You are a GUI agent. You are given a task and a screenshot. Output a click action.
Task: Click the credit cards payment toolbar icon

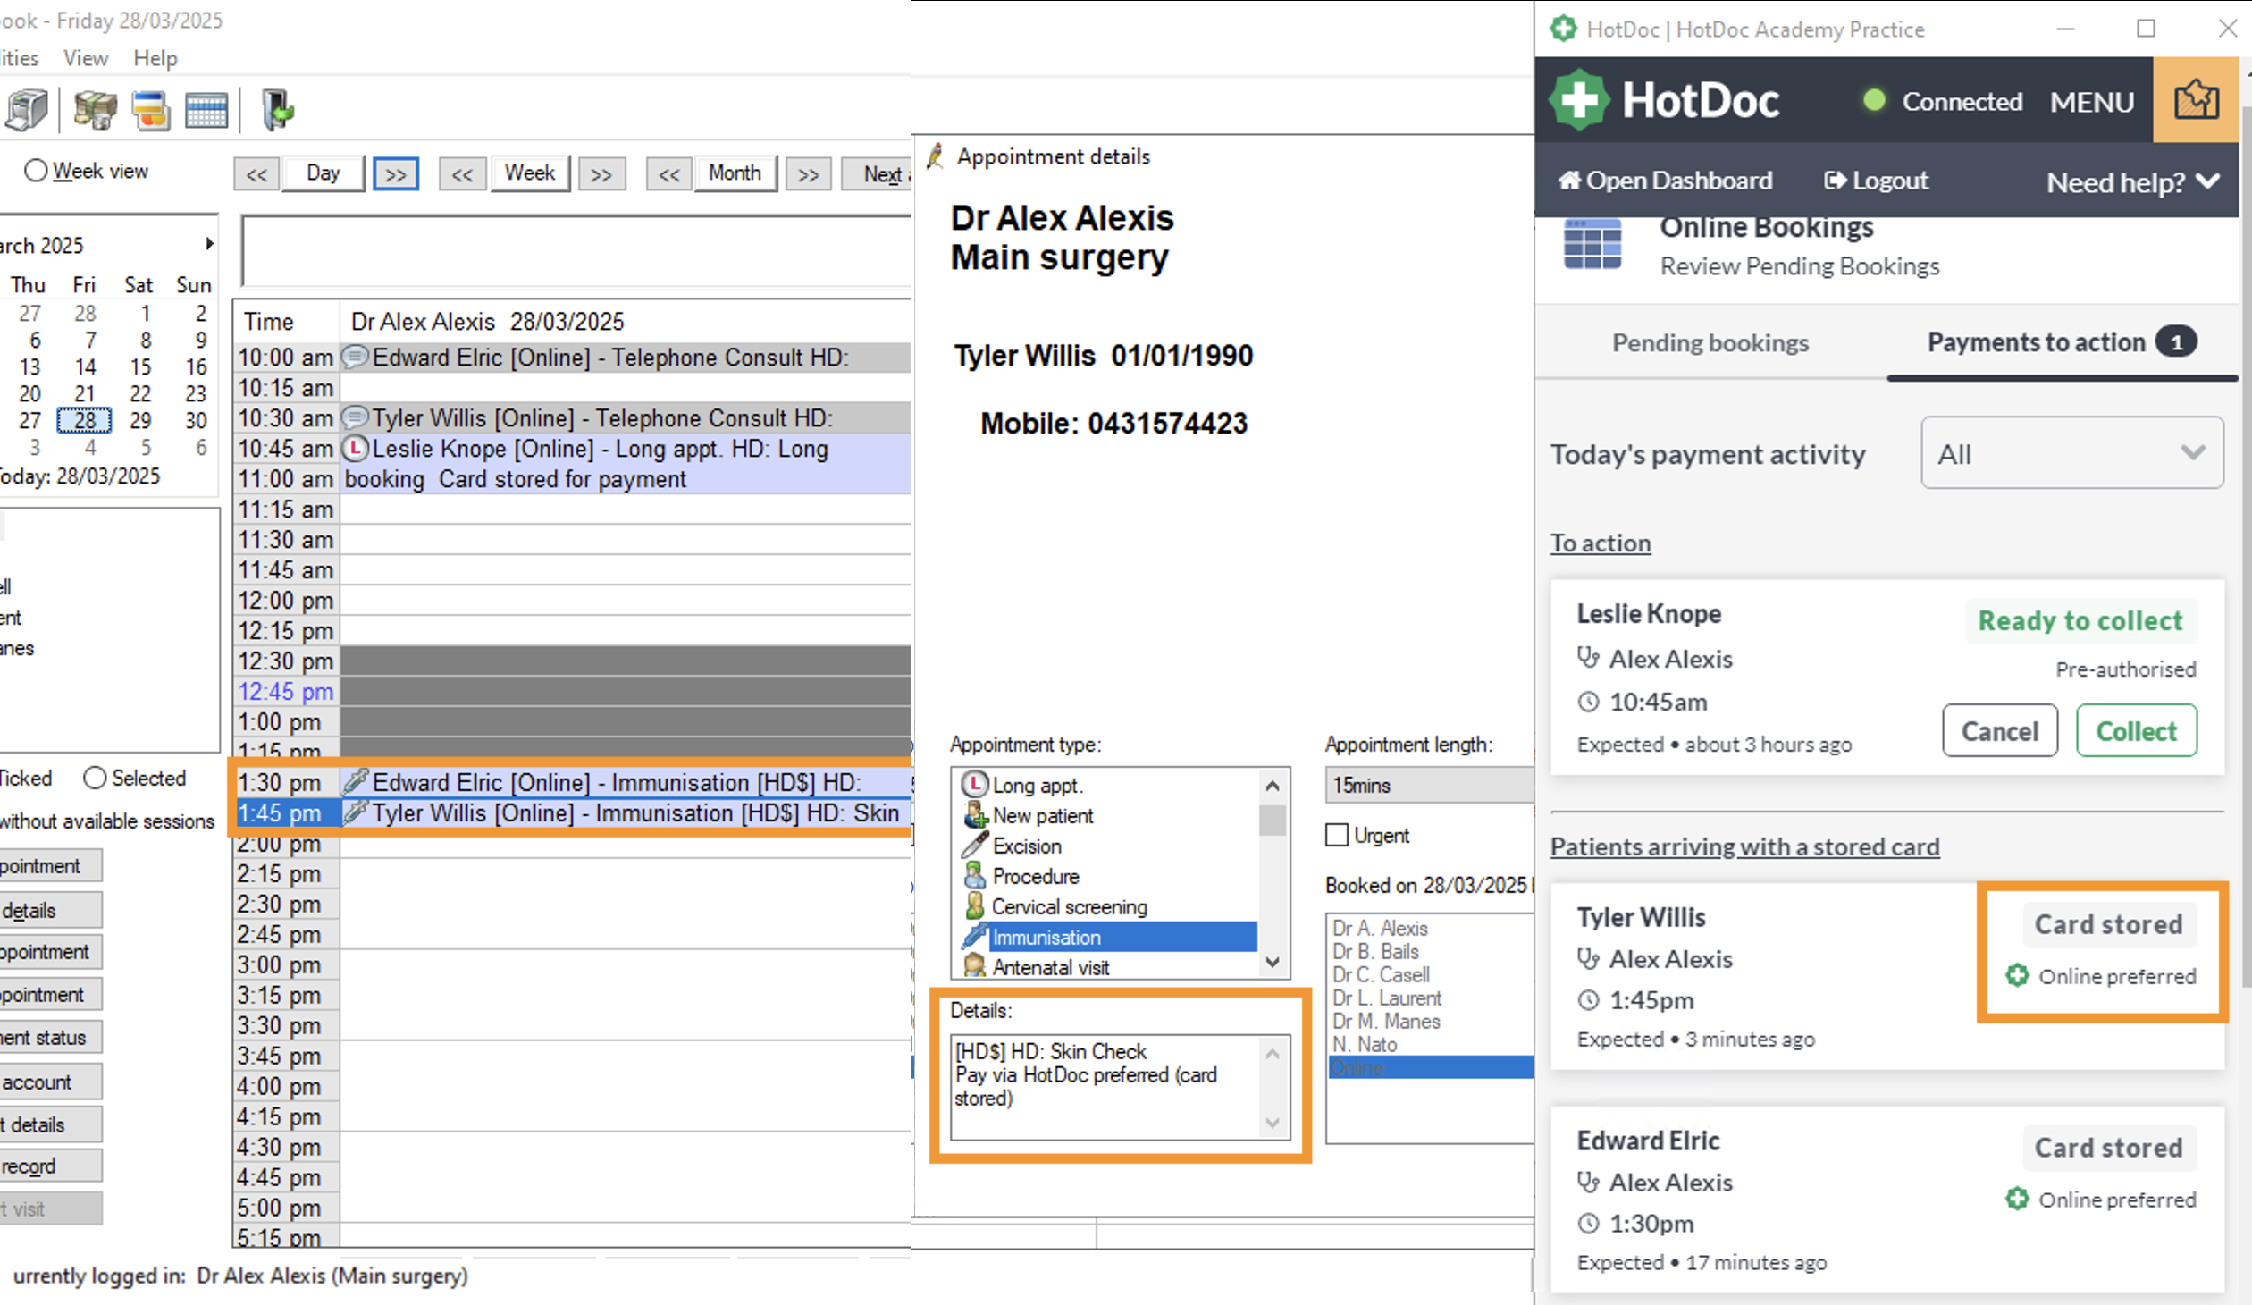pyautogui.click(x=150, y=110)
